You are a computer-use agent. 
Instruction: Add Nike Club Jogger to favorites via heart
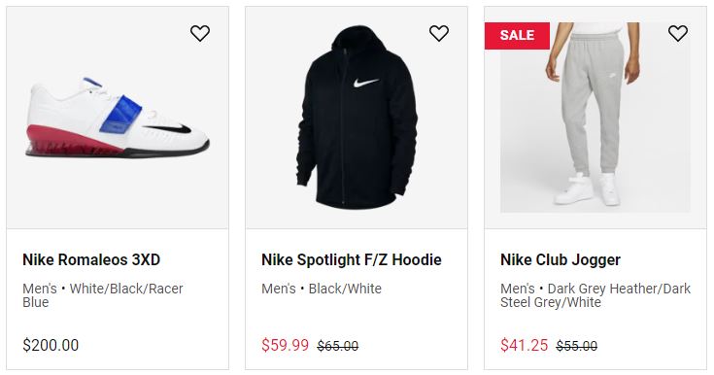coord(678,33)
